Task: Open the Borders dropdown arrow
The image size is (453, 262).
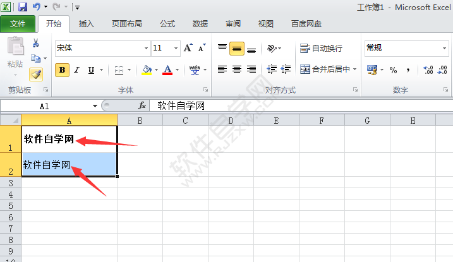Action: pyautogui.click(x=129, y=70)
